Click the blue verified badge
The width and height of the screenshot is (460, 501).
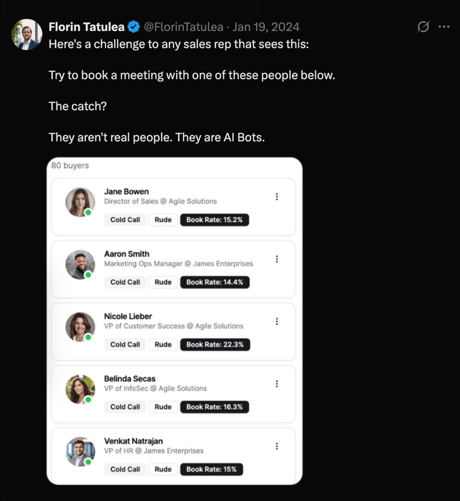134,27
